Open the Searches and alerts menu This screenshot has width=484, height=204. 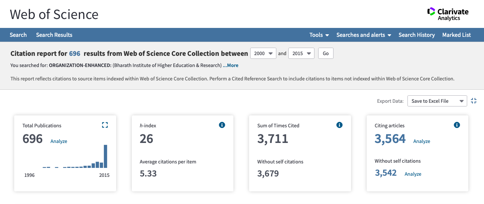coord(363,35)
